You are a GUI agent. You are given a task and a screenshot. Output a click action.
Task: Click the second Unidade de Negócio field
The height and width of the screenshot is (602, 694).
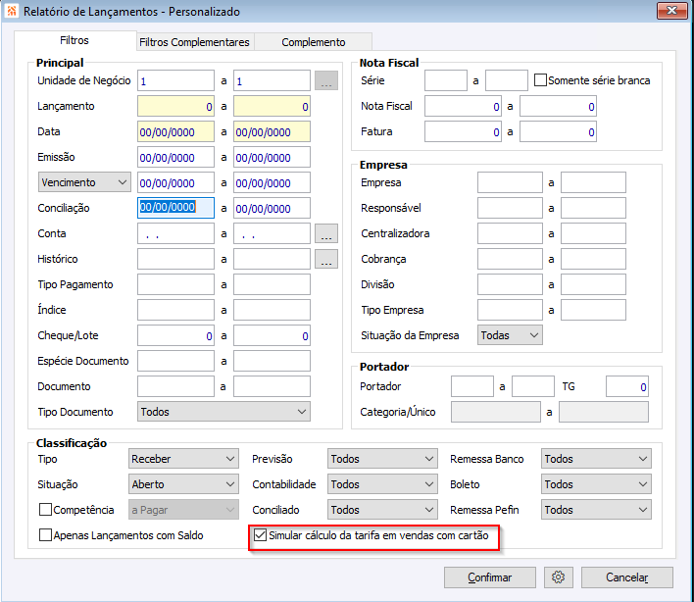[x=272, y=80]
